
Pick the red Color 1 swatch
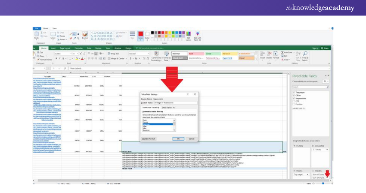click(x=141, y=34)
